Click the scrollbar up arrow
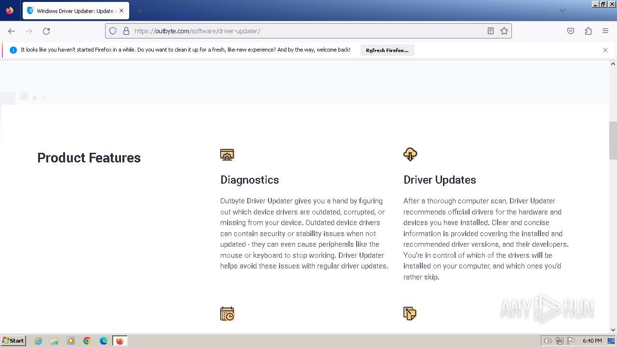617x347 pixels. pos(613,64)
